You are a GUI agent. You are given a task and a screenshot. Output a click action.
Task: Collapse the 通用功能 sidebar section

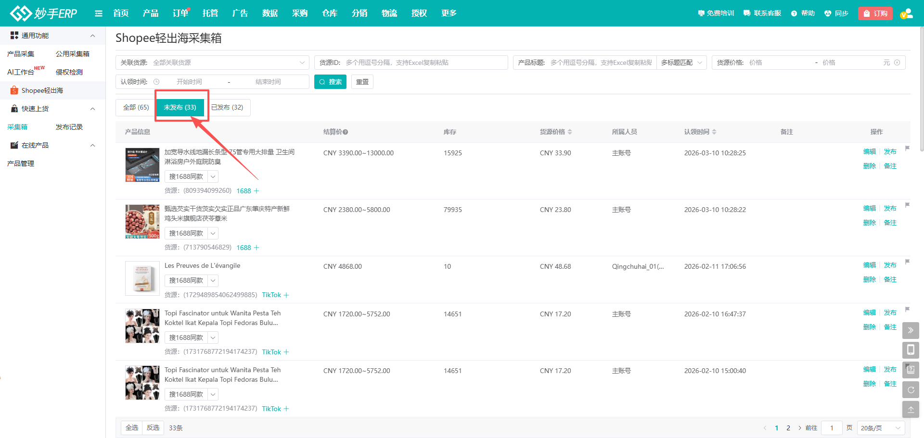(92, 36)
